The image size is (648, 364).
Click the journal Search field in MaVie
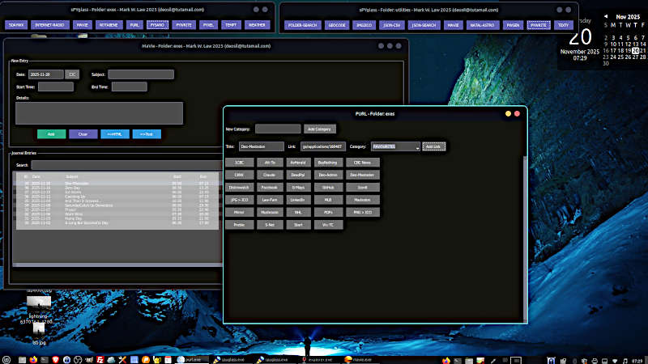pyautogui.click(x=126, y=165)
